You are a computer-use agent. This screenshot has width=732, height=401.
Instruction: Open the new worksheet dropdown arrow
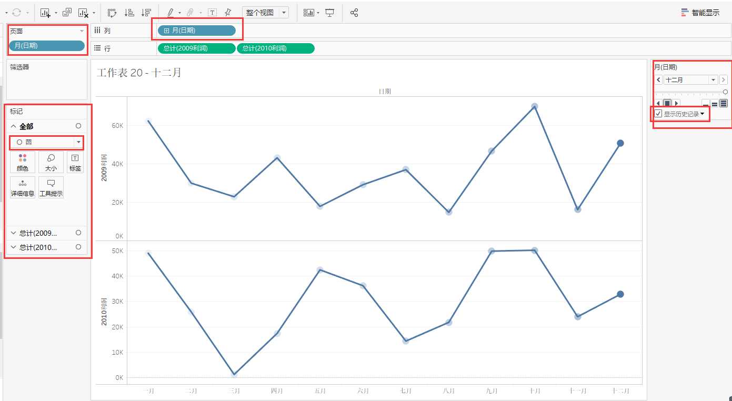pos(56,13)
